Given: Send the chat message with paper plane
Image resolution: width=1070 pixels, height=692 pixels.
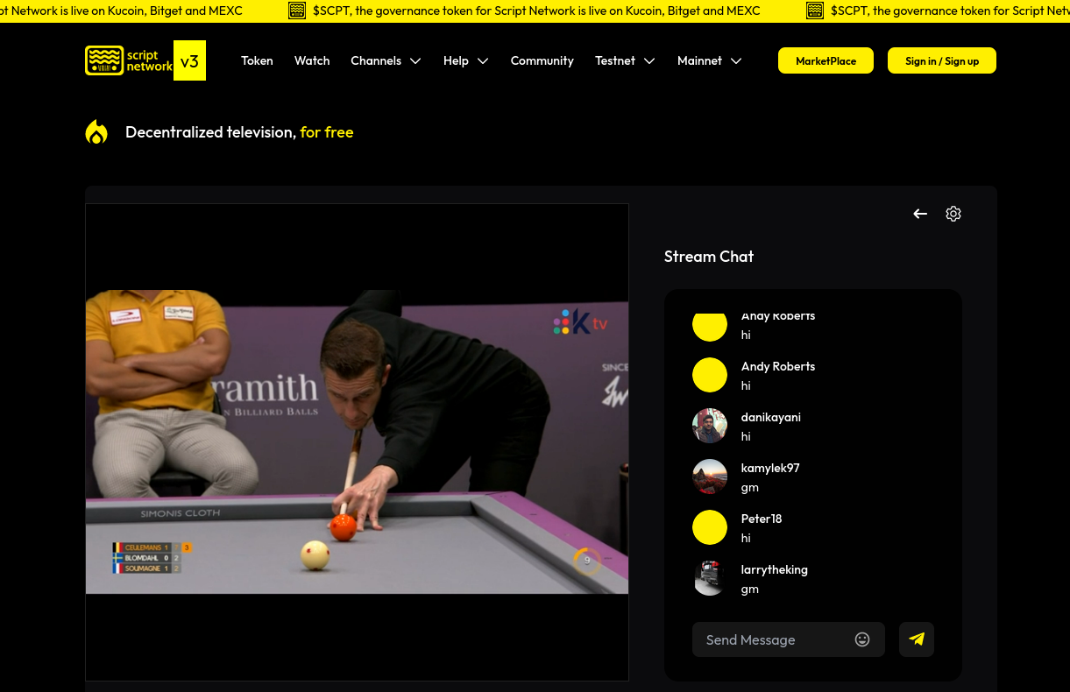Looking at the screenshot, I should coord(917,639).
